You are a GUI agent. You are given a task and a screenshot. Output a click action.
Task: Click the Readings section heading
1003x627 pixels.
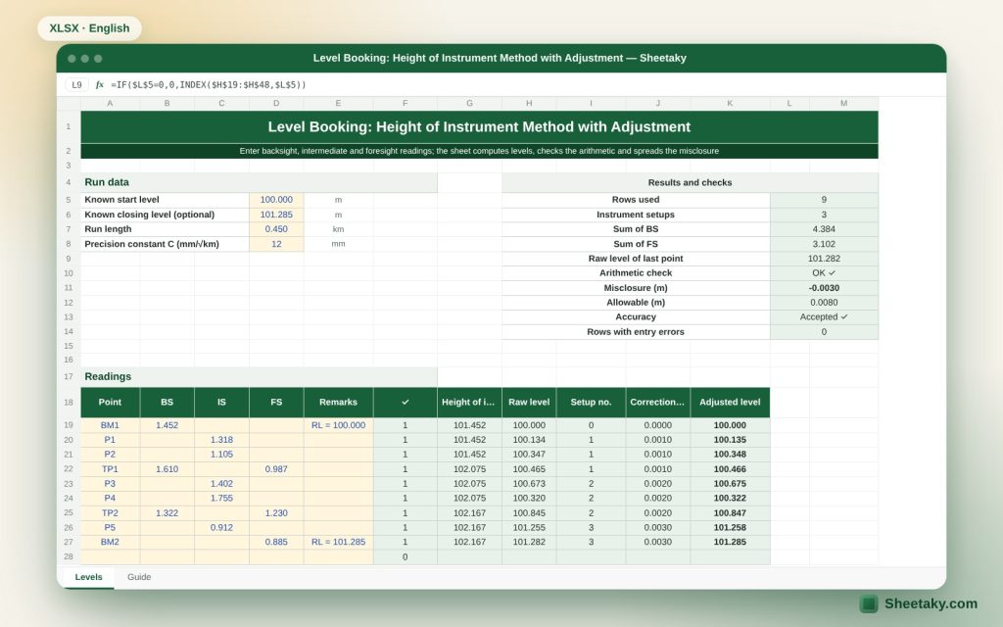(x=259, y=377)
